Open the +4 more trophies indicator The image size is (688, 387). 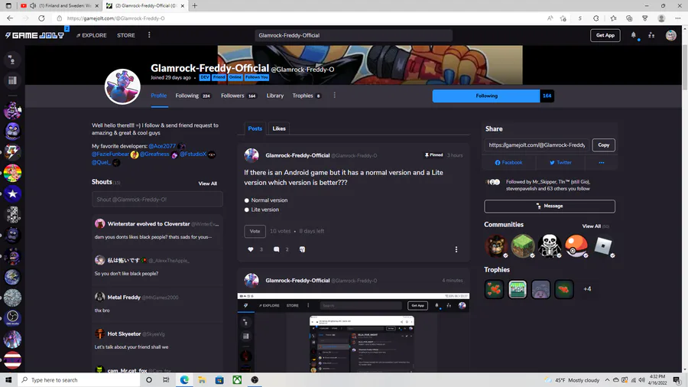coord(587,289)
